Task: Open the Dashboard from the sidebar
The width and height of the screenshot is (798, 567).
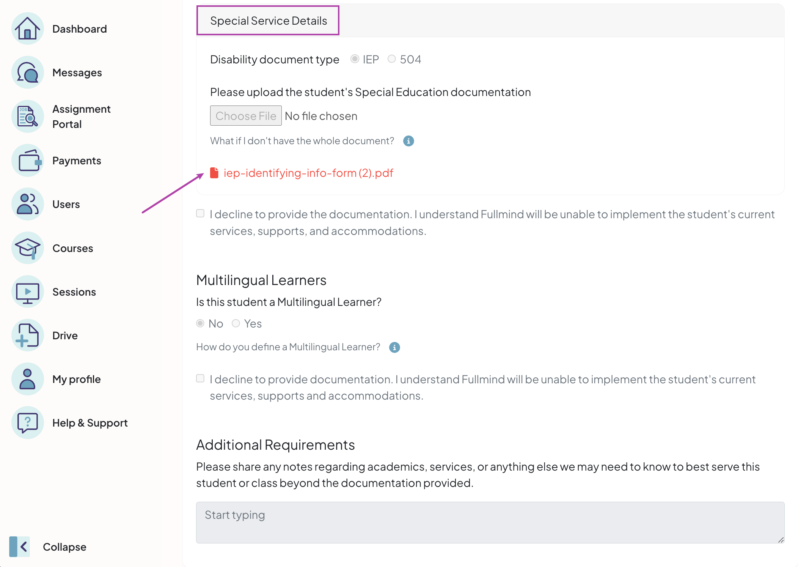Action: [x=79, y=29]
